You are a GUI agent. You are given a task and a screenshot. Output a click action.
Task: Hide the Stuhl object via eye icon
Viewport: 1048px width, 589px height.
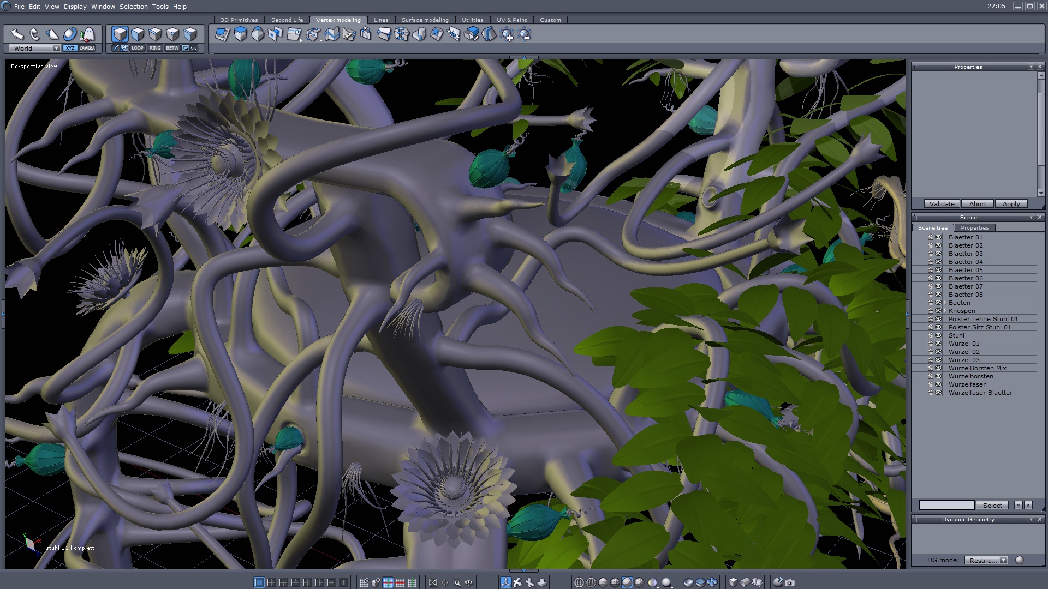[938, 335]
